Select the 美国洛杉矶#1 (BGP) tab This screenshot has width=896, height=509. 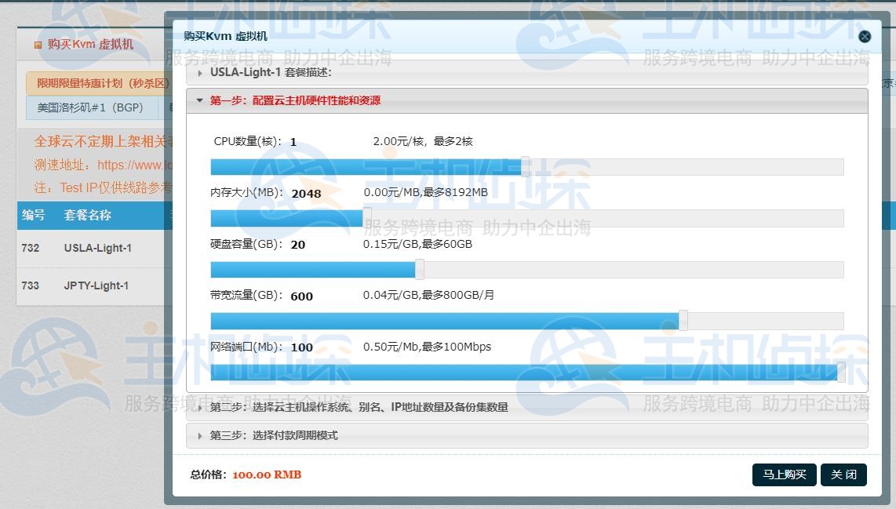(90, 107)
